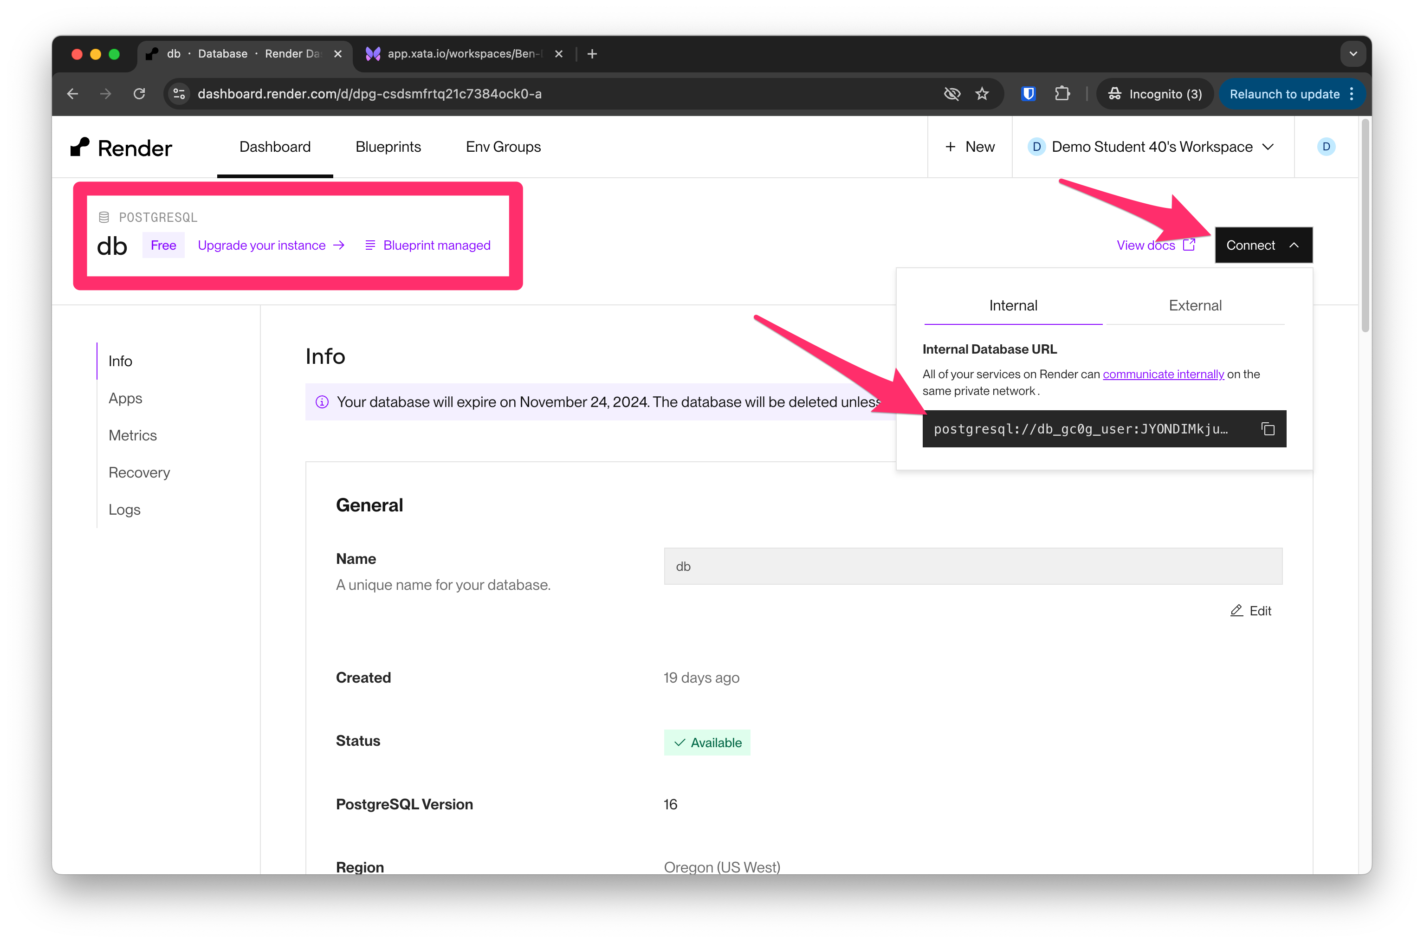Switch to app.xata.io browser tab
1424x943 pixels.
(x=464, y=53)
